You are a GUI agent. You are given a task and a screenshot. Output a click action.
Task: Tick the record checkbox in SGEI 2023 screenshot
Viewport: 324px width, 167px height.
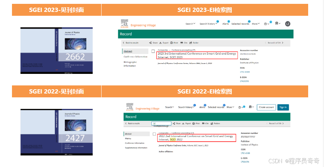153,51
